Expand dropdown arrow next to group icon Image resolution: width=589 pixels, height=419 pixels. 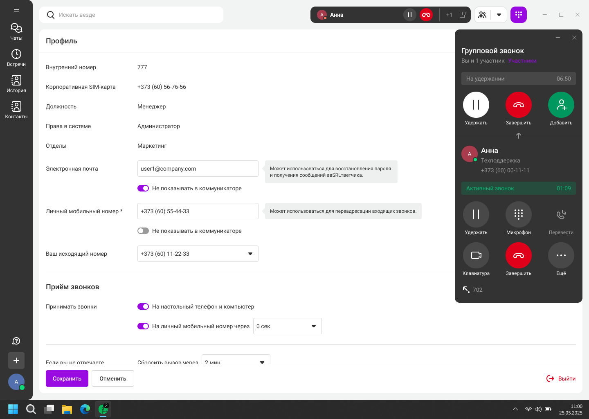coord(499,15)
